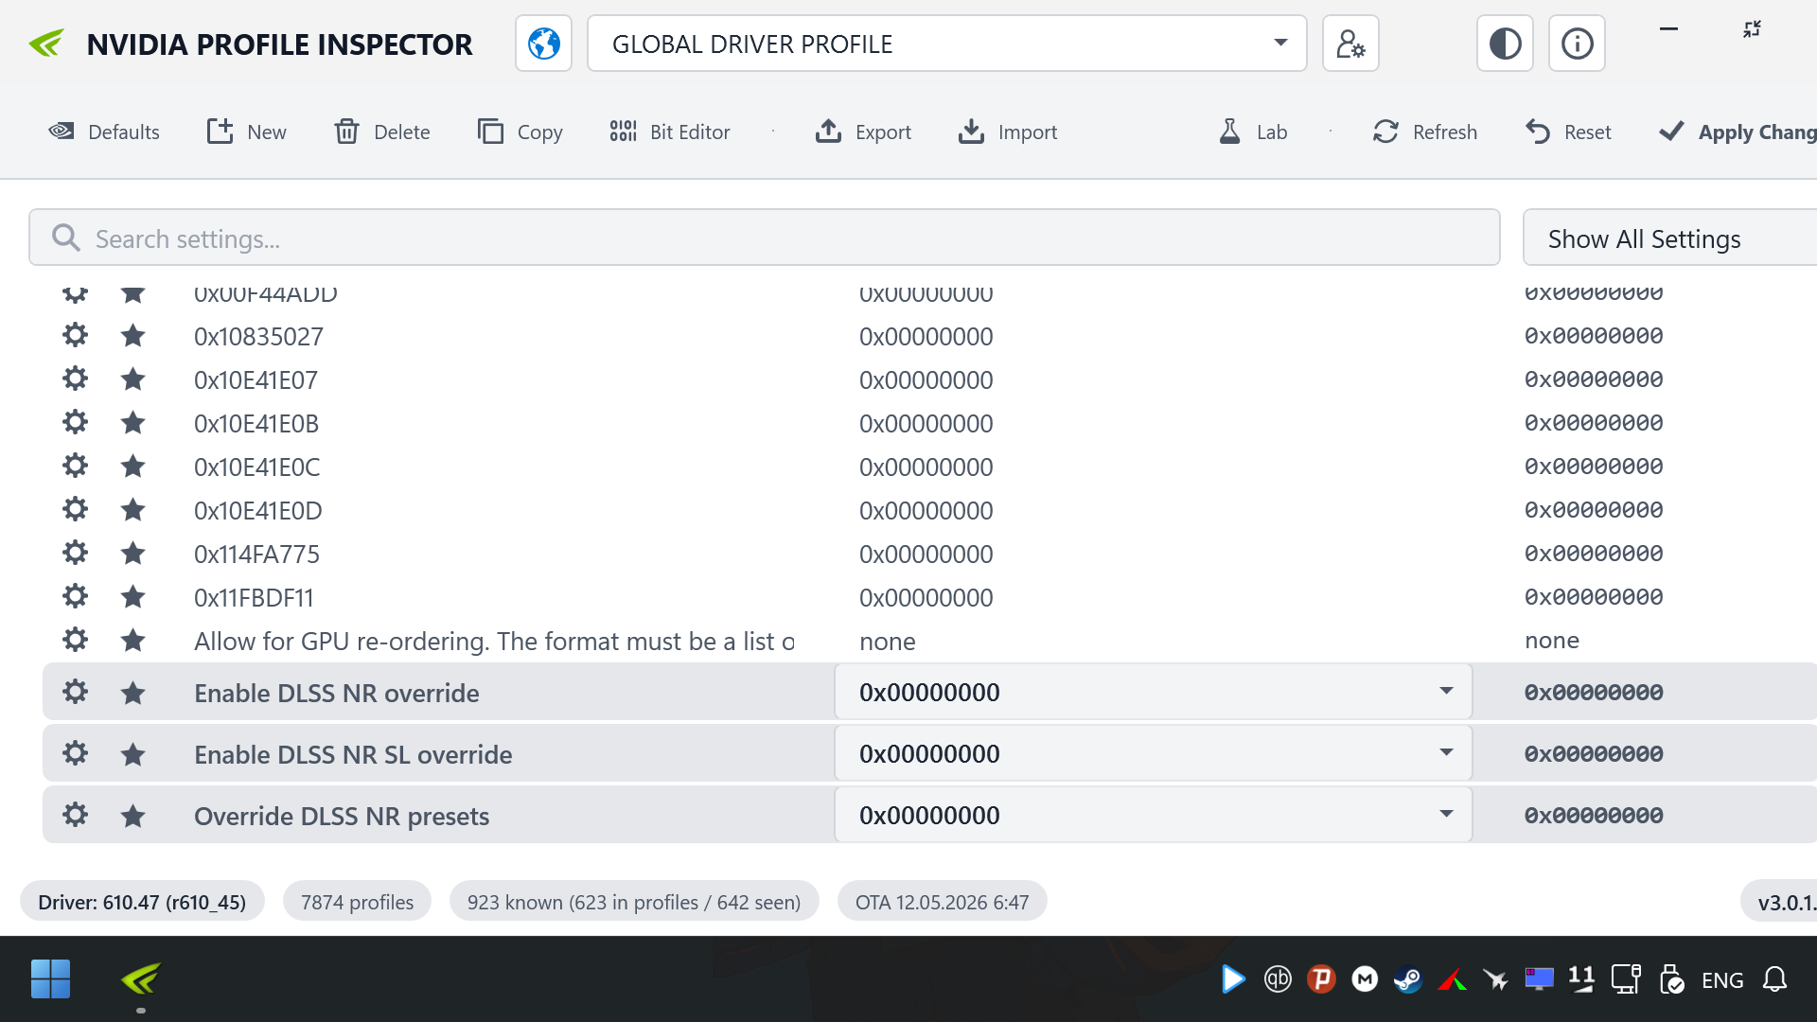1817x1022 pixels.
Task: Apply Changes to the profile
Action: point(1738,132)
